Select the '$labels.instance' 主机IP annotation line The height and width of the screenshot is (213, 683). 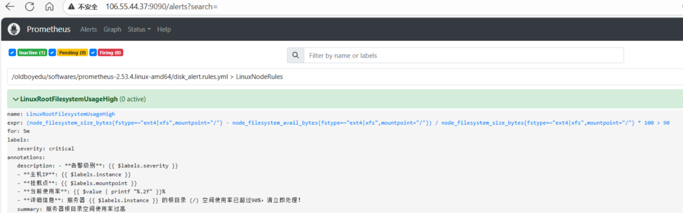pyautogui.click(x=74, y=175)
